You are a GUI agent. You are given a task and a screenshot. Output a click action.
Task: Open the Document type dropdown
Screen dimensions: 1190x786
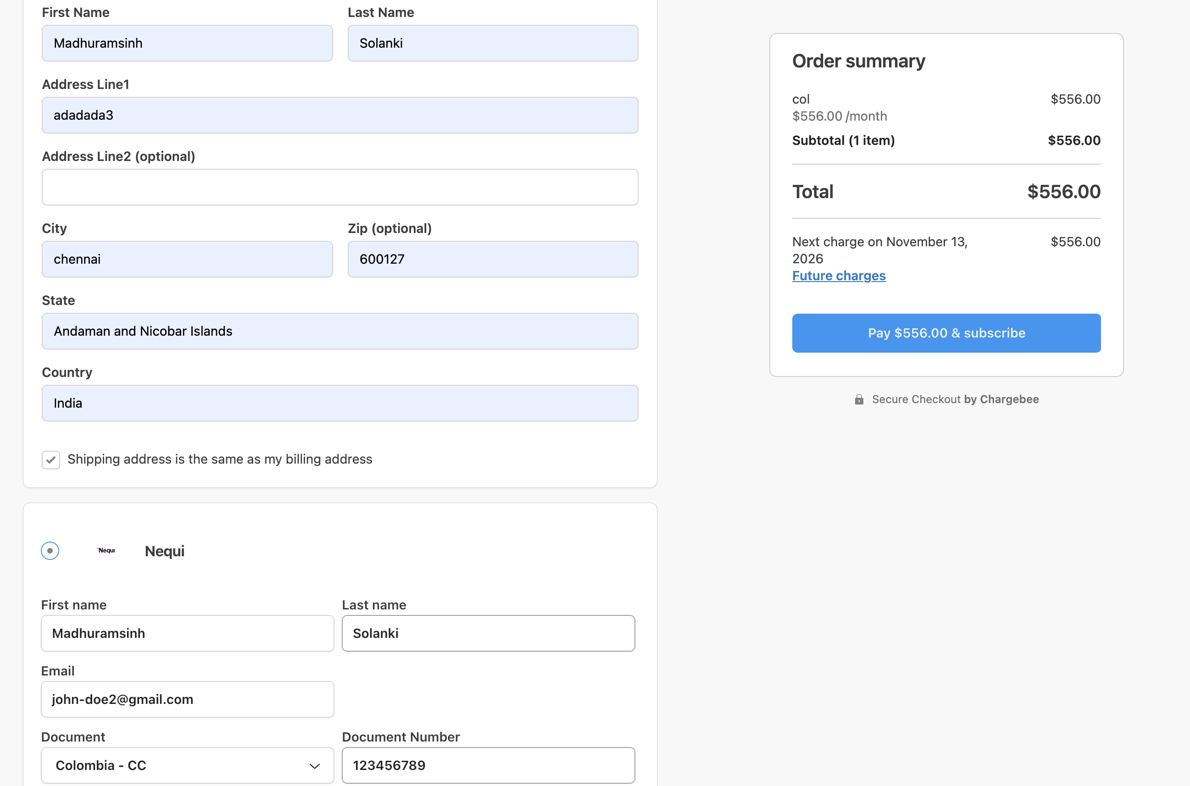188,765
